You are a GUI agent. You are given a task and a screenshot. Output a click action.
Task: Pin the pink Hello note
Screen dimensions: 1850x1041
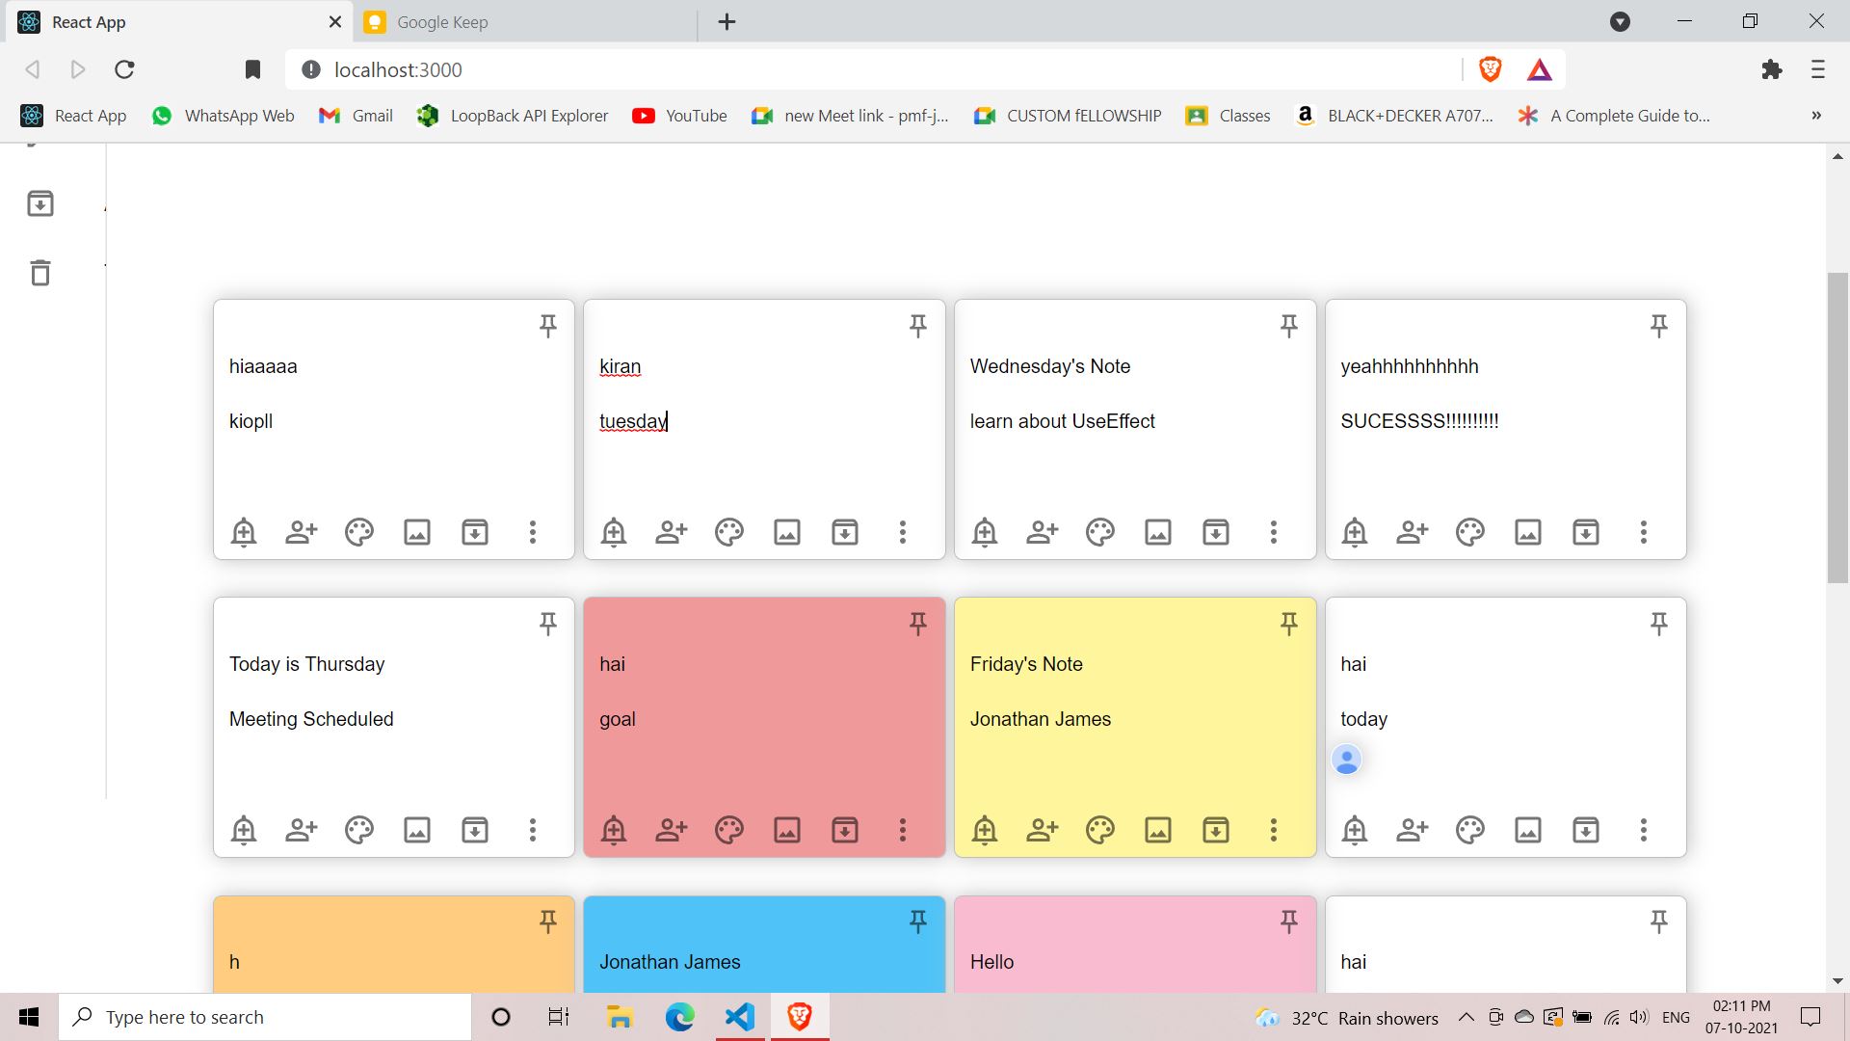pyautogui.click(x=1288, y=921)
